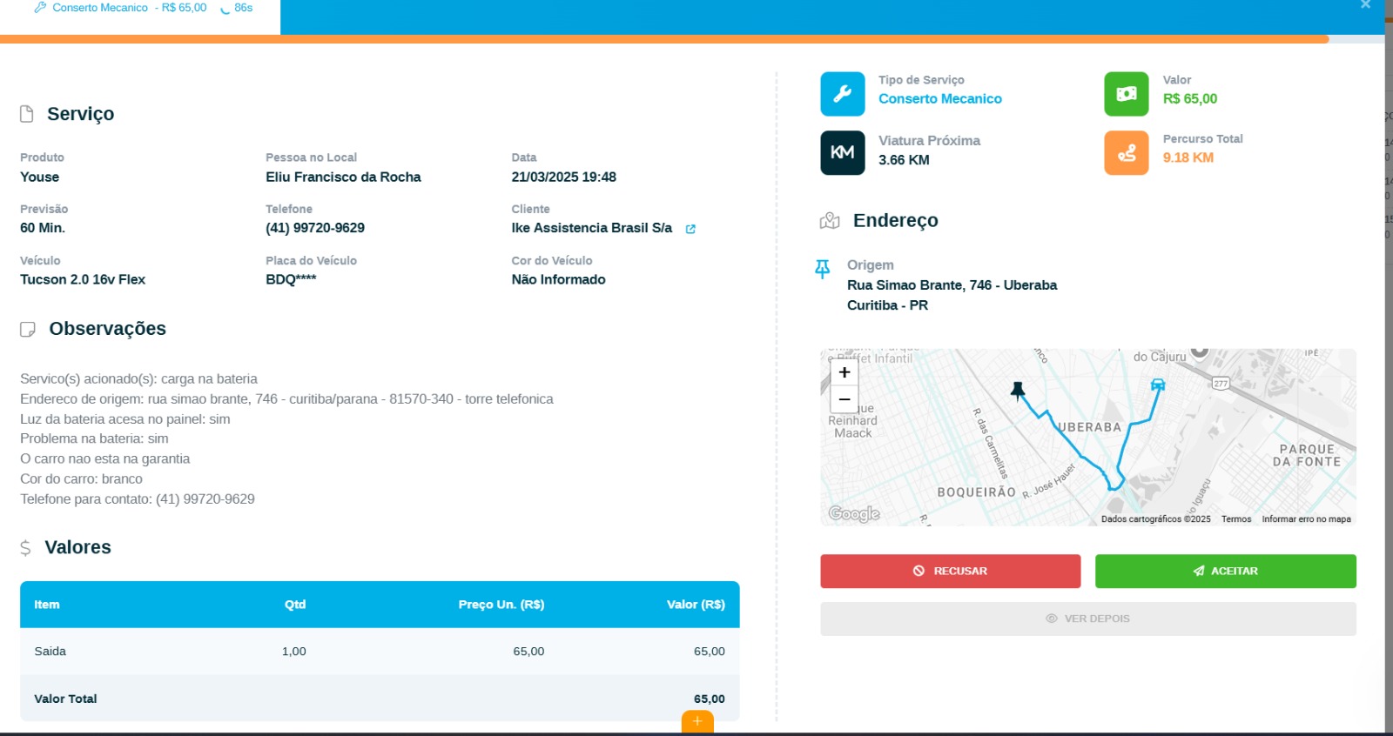
Task: Click the Conserto Mecanico service type text
Action: [x=940, y=99]
